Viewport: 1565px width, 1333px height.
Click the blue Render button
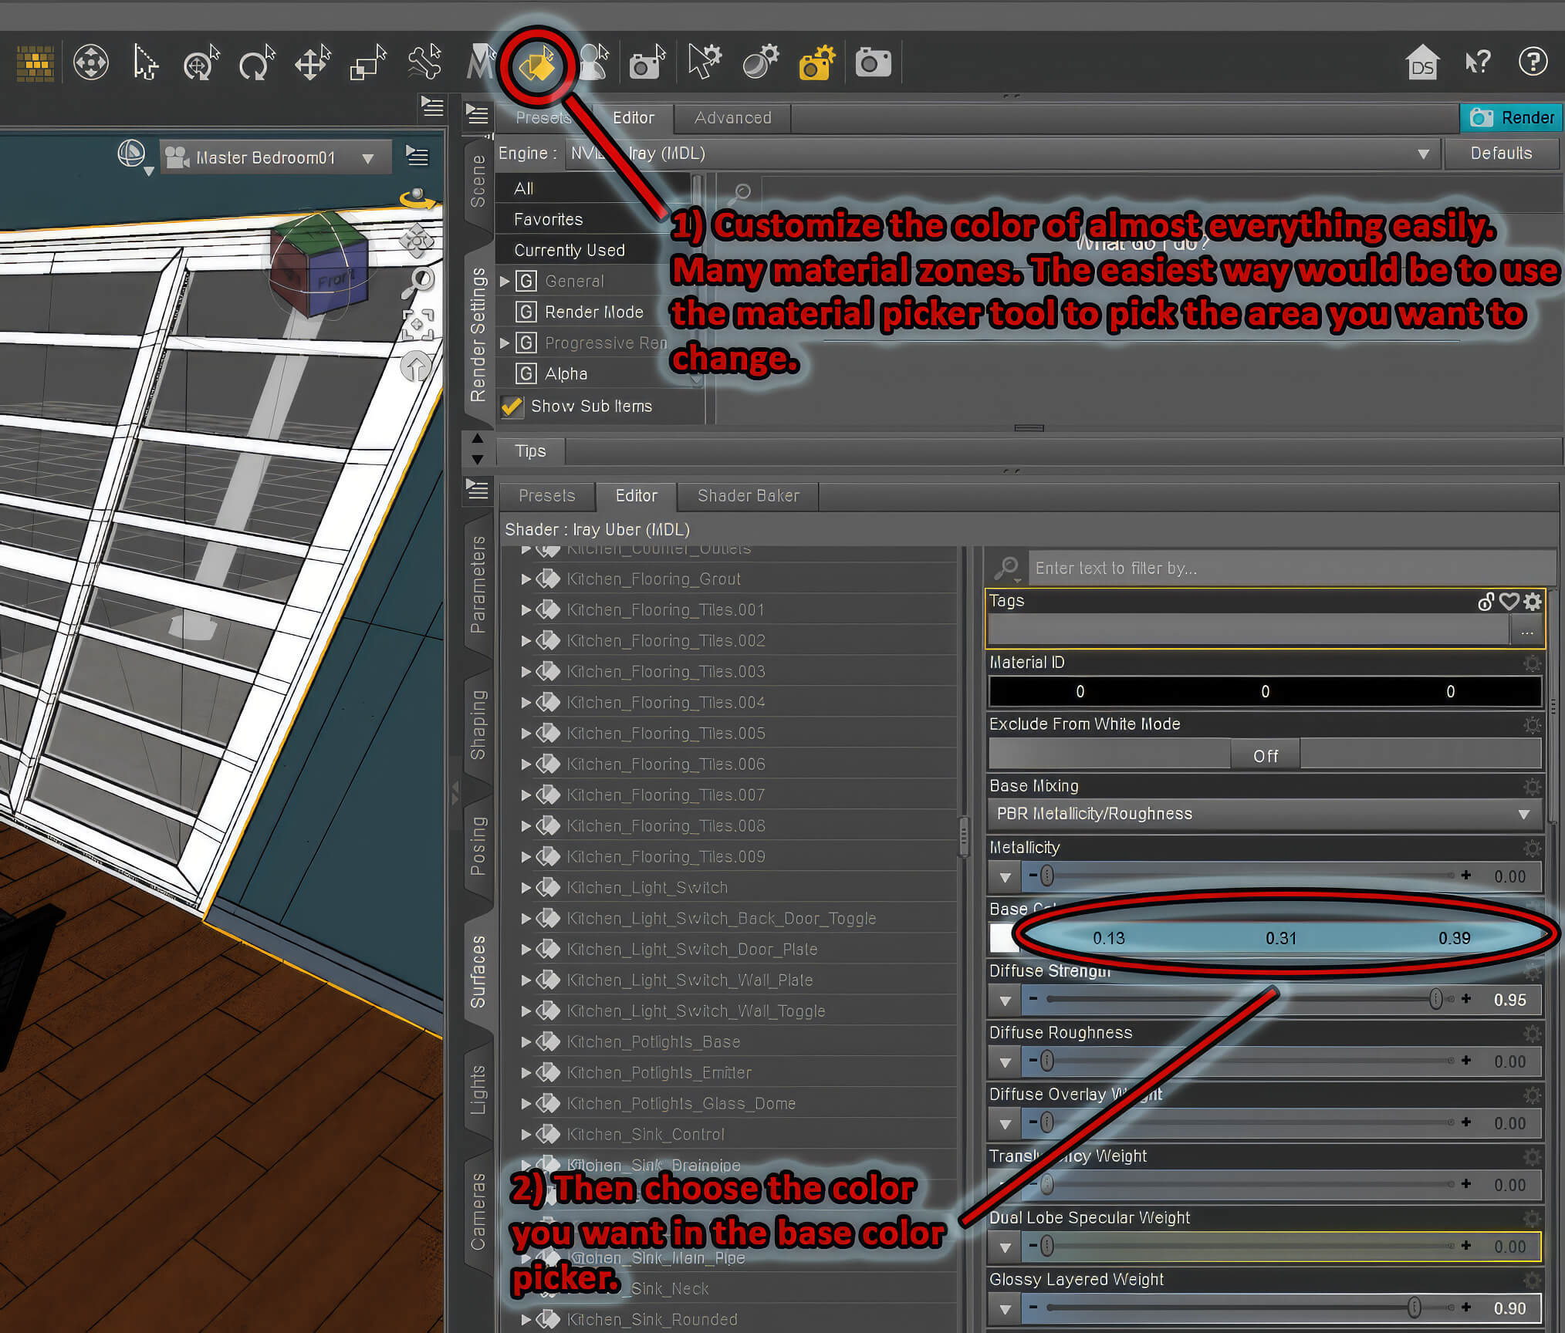(1511, 118)
